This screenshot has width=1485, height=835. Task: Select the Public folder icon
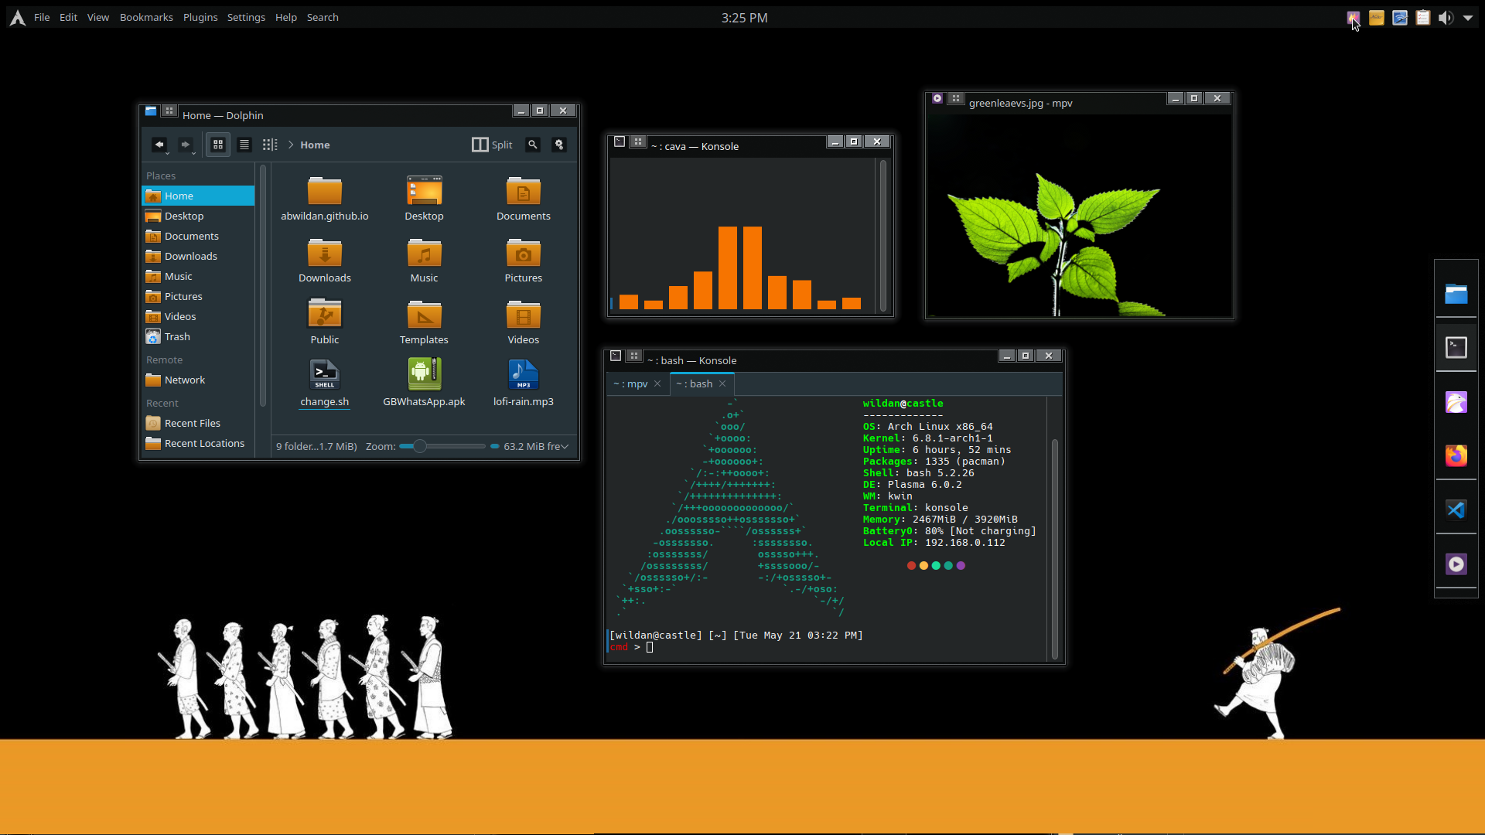325,322
